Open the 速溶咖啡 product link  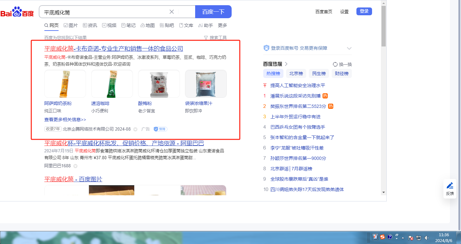[x=100, y=103]
